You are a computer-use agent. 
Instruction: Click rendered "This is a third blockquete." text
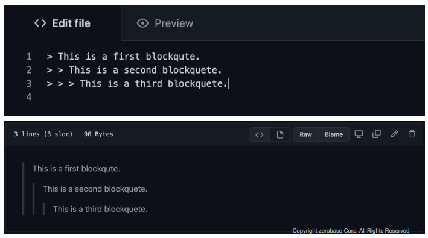pyautogui.click(x=100, y=209)
